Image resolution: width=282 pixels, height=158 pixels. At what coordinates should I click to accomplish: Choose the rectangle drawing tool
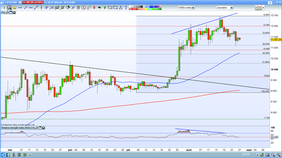(115, 7)
